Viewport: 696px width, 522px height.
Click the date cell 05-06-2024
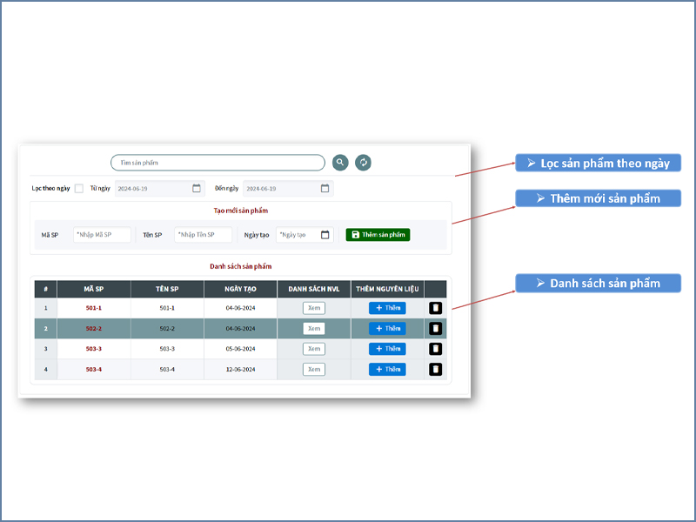(240, 349)
